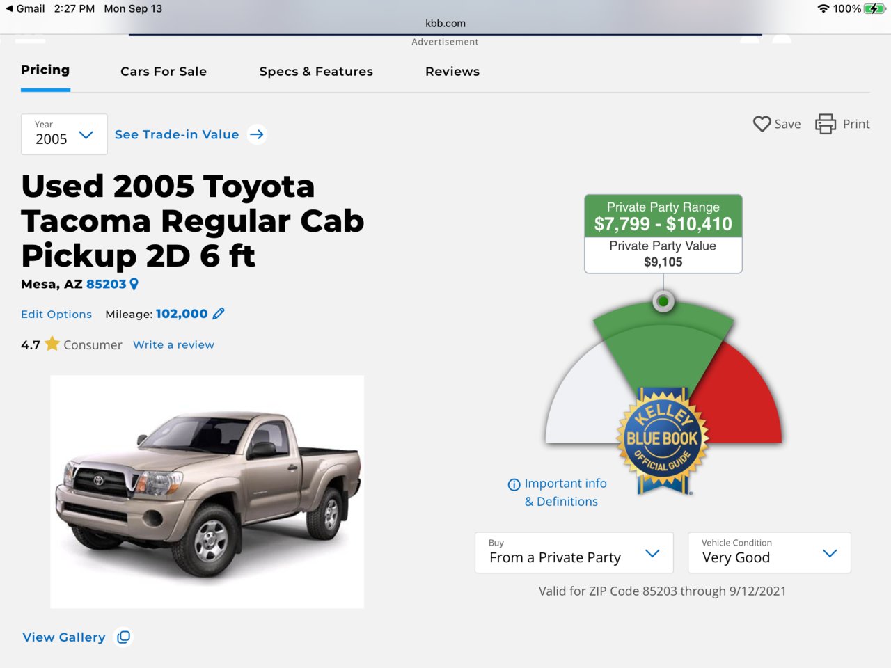This screenshot has height=668, width=891.
Task: Switch to the Cars For Sale tab
Action: [x=164, y=72]
